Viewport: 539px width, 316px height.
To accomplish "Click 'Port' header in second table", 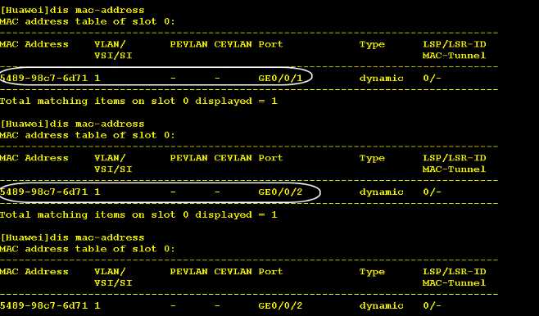I will click(270, 158).
